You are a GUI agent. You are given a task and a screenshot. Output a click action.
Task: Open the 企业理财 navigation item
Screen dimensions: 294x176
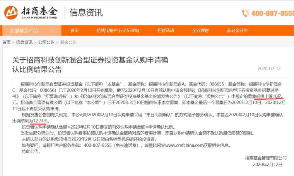pyautogui.click(x=200, y=30)
